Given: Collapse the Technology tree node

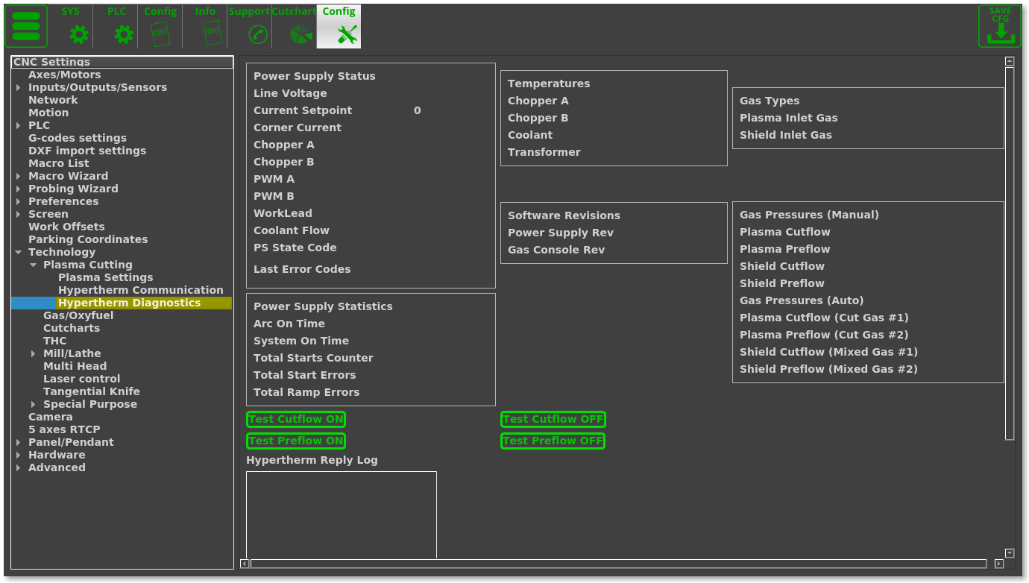Looking at the screenshot, I should pyautogui.click(x=19, y=253).
